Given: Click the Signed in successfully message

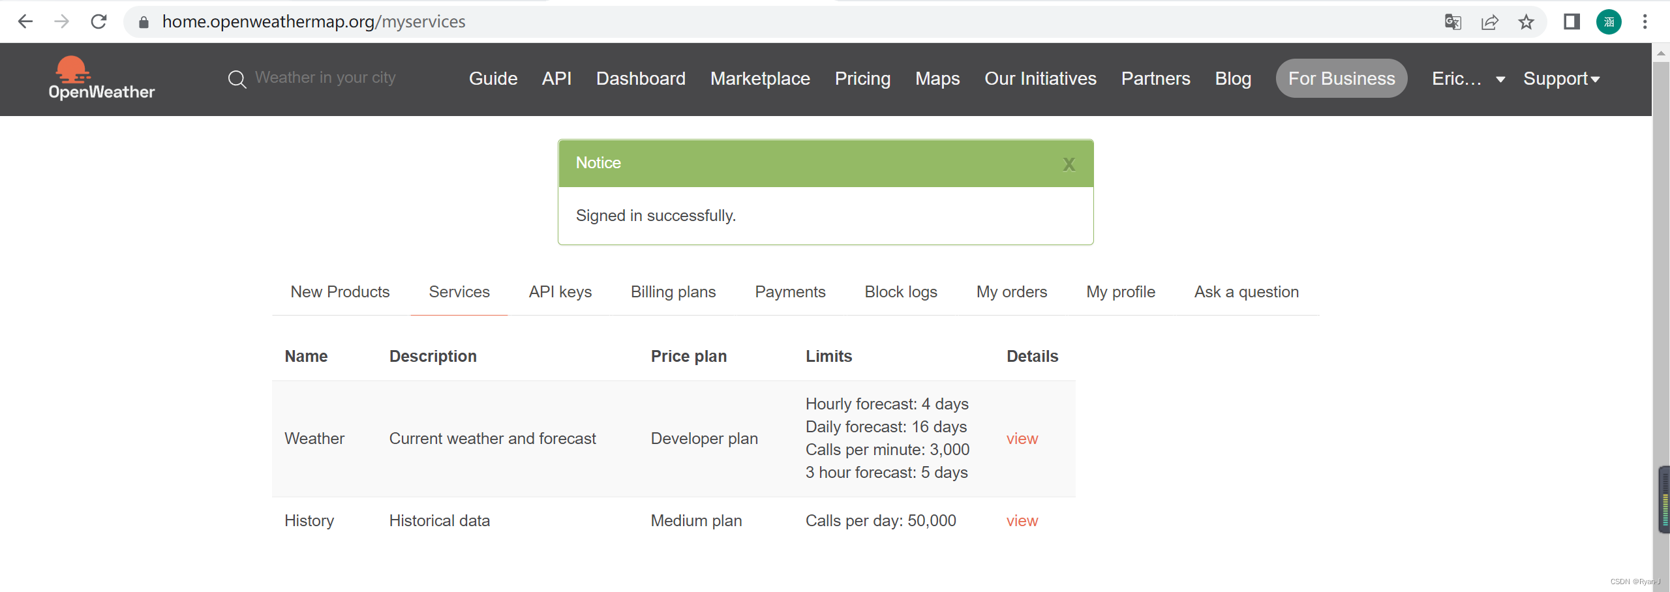Looking at the screenshot, I should pos(656,216).
